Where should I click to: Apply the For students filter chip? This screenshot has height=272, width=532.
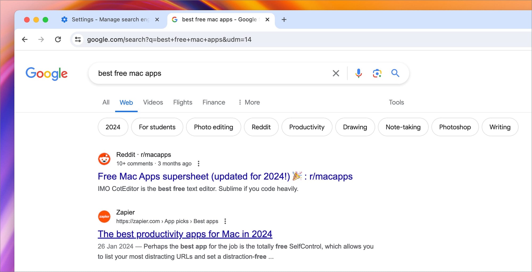coord(157,127)
